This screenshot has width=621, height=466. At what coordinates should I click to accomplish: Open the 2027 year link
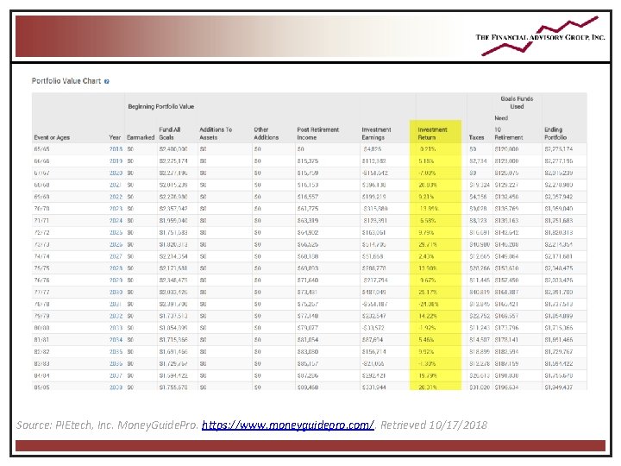click(116, 256)
